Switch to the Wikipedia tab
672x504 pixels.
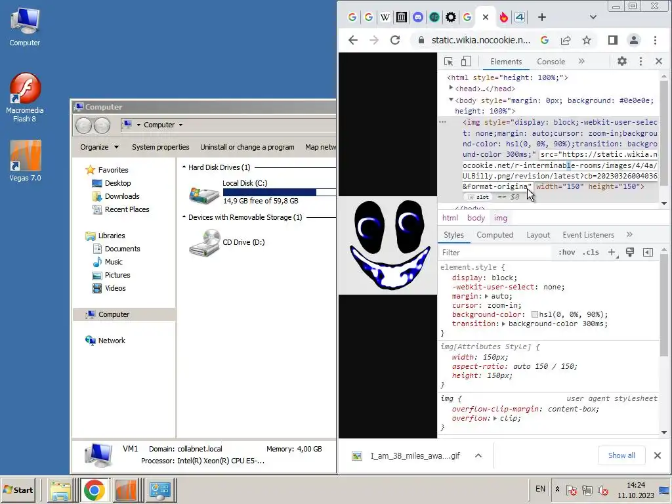coord(385,17)
